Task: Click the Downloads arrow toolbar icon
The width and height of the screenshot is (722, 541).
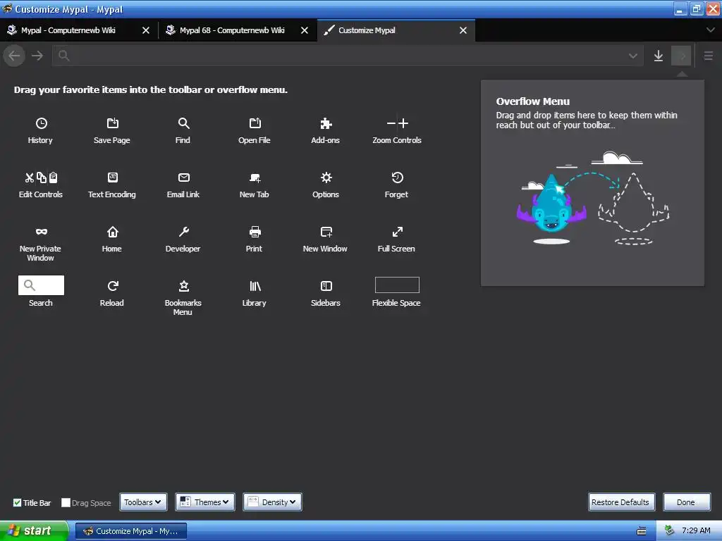Action: coord(659,56)
